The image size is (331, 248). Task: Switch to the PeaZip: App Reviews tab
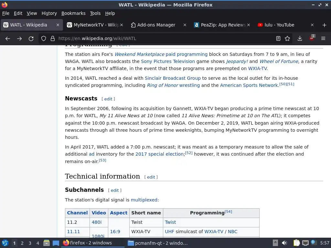tap(219, 25)
